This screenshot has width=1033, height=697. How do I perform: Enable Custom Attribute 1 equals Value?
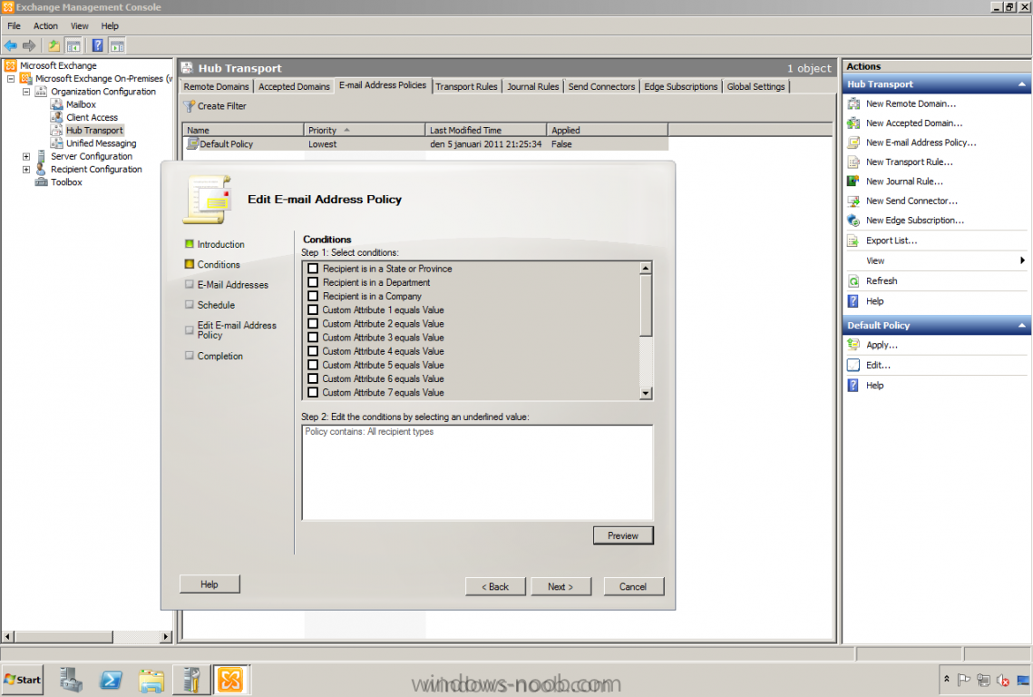click(313, 309)
